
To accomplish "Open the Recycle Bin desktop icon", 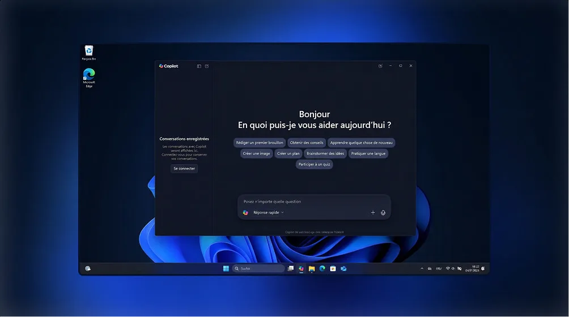I will pyautogui.click(x=89, y=53).
